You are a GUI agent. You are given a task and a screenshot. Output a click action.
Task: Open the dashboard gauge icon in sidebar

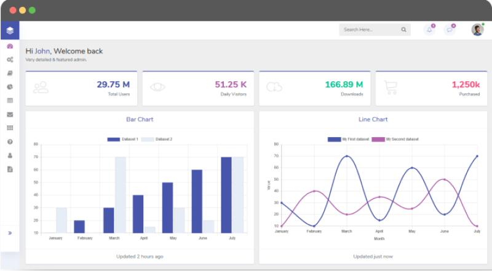(10, 47)
